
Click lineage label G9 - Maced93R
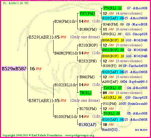coord(137,24)
